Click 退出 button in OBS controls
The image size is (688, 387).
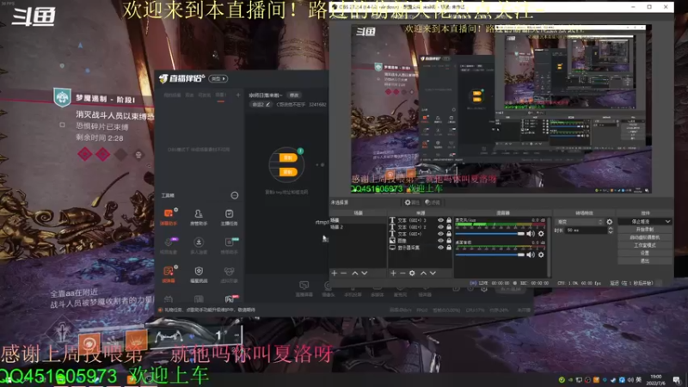(644, 261)
